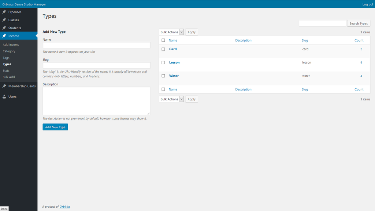Click the 'lesson' slug text
The image size is (375, 211).
pos(307,62)
